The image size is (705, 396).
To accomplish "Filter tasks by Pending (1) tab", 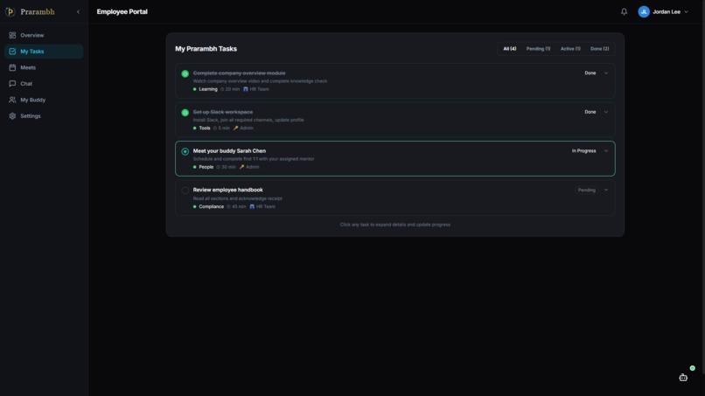I will pos(538,49).
